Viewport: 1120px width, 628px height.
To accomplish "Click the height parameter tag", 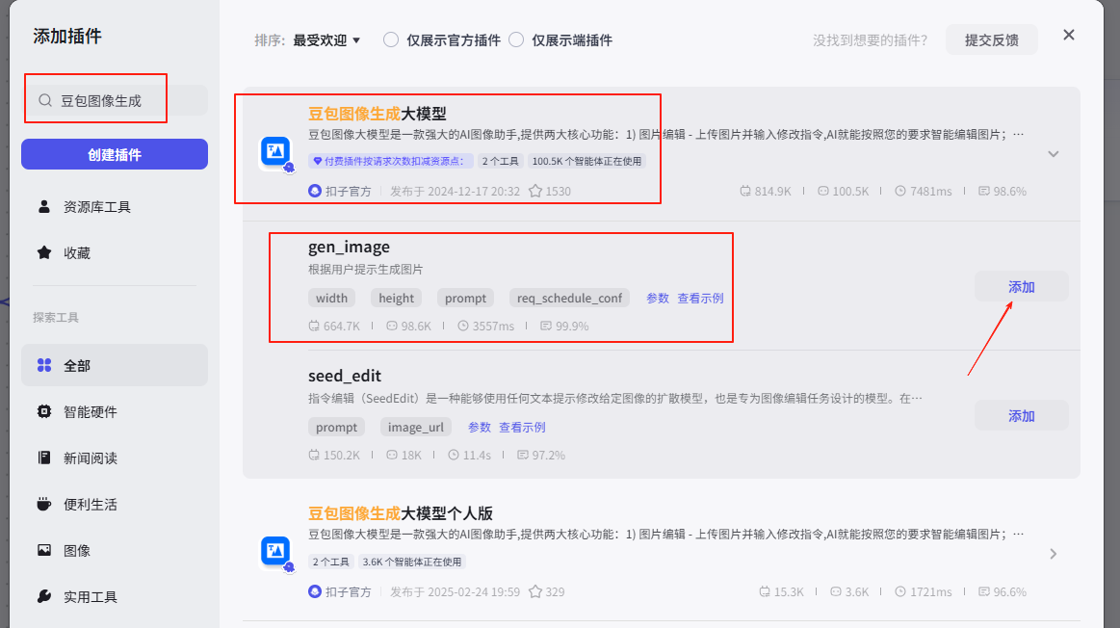I will point(397,298).
